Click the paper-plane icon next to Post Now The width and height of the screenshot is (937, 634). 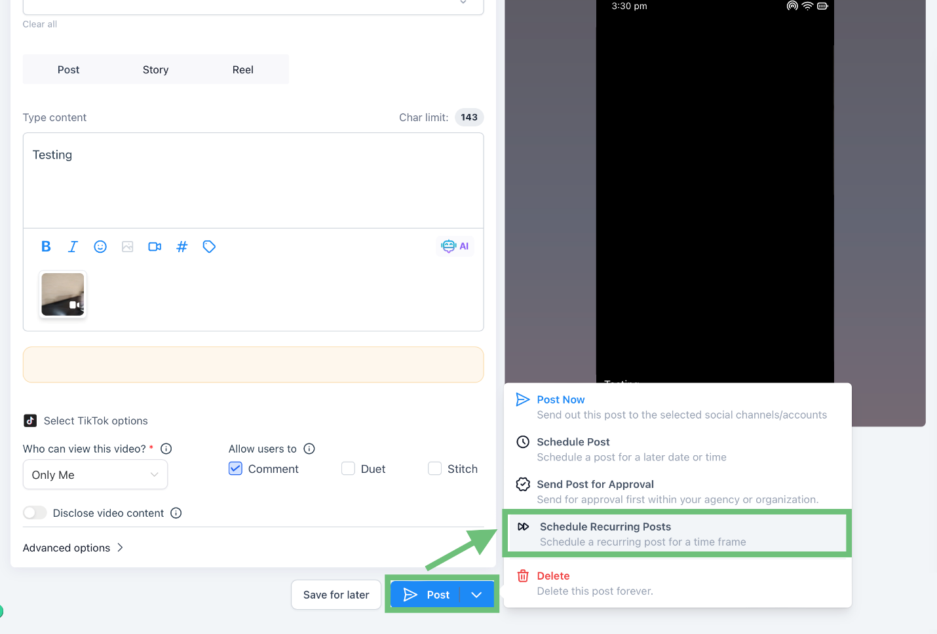(x=523, y=400)
